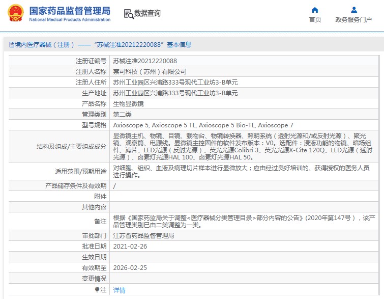The width and height of the screenshot is (384, 299).
Task: Select the slash value for storage conditions
Action: [114, 186]
